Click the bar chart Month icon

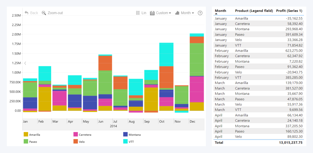point(177,13)
